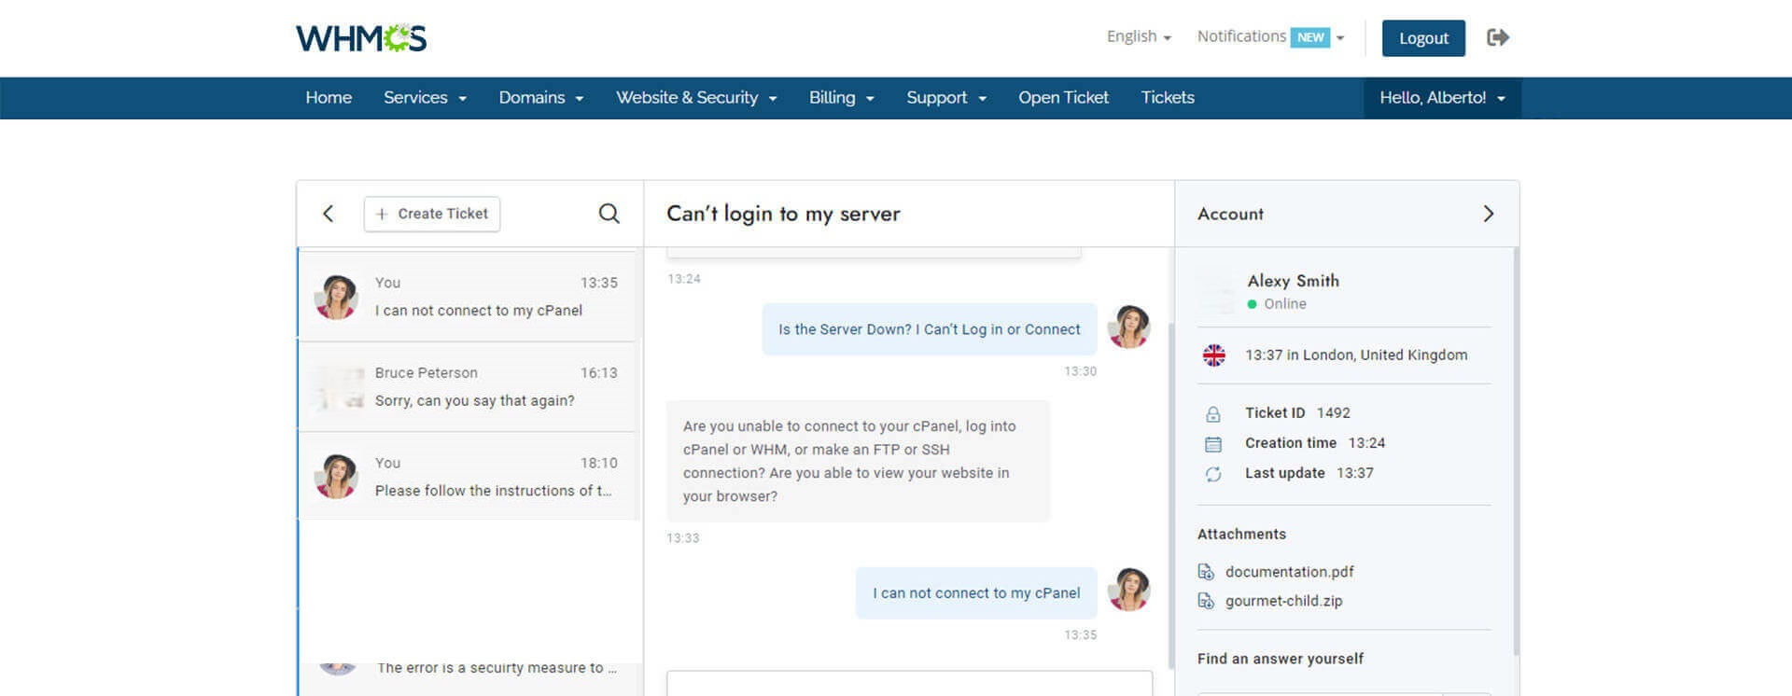
Task: Click the search icon in ticket list
Action: pos(609,214)
